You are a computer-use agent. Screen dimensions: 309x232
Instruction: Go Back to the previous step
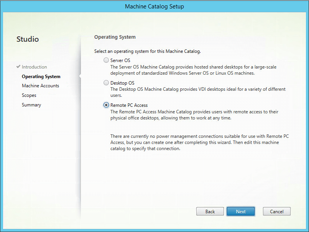[x=210, y=212]
